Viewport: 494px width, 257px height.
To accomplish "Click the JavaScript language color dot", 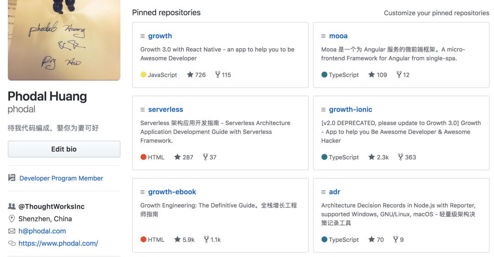I will coord(144,75).
